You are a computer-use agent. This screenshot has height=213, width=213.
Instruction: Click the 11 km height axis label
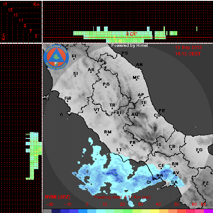(21, 20)
